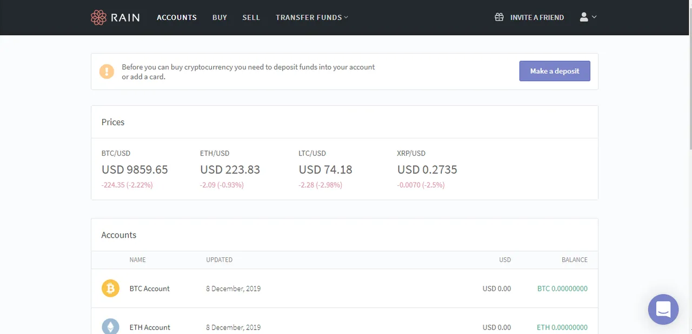The height and width of the screenshot is (334, 692).
Task: Expand the chevron next to profile icon
Action: (x=594, y=17)
